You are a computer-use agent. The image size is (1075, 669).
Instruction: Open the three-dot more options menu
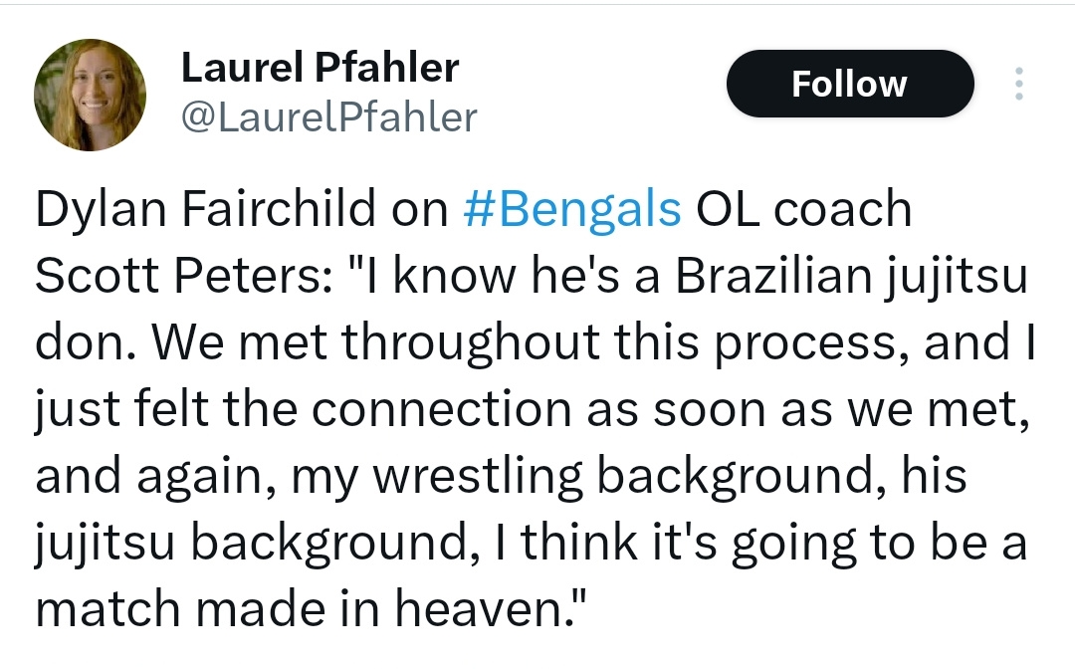pyautogui.click(x=1019, y=84)
